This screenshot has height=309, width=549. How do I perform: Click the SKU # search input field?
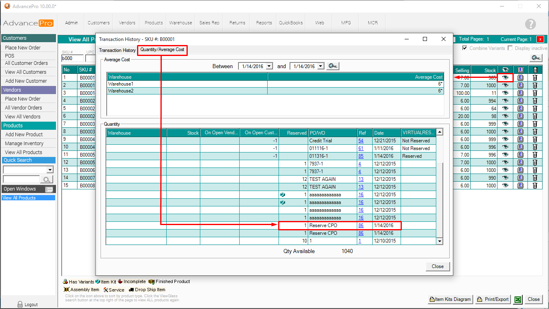click(73, 58)
